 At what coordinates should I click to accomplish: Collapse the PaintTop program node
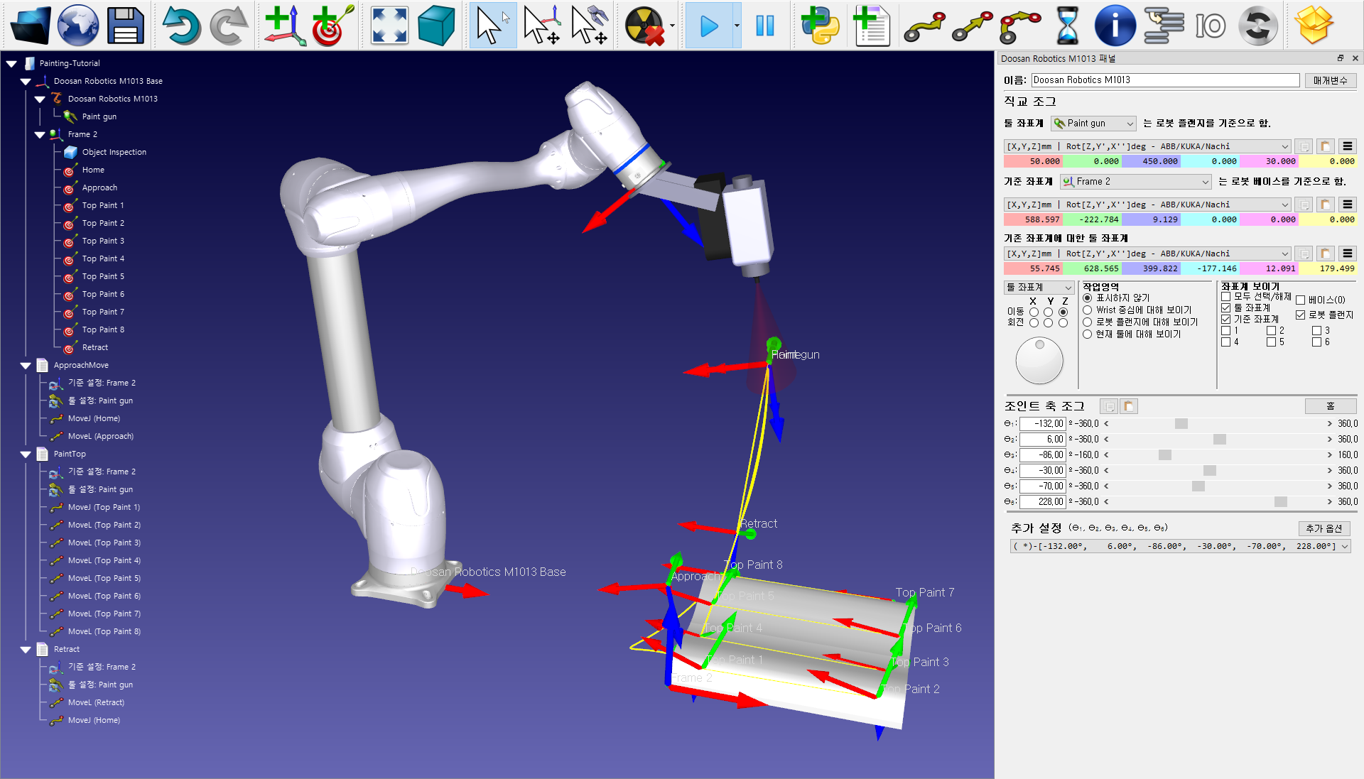26,454
